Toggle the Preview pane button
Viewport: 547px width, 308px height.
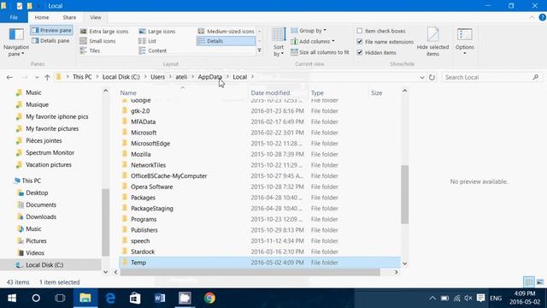(51, 31)
